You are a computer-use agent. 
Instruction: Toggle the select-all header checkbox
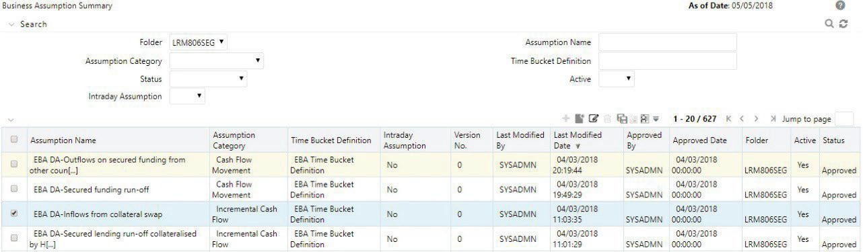(14, 140)
